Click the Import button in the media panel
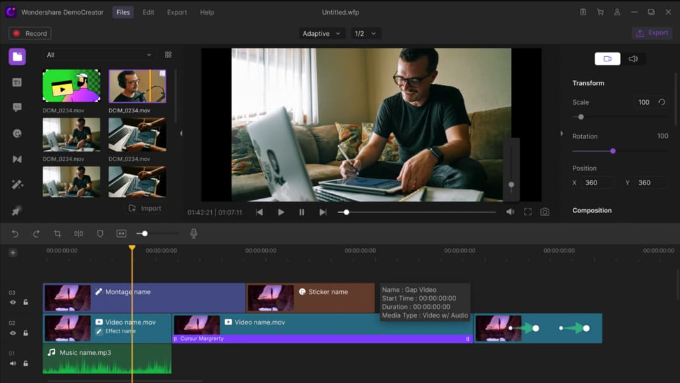Viewport: 680px width, 383px height. [x=145, y=208]
